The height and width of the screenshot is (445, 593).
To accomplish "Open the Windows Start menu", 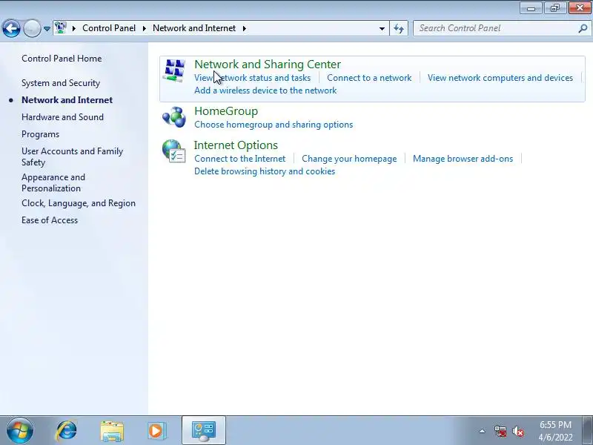I will [x=20, y=430].
